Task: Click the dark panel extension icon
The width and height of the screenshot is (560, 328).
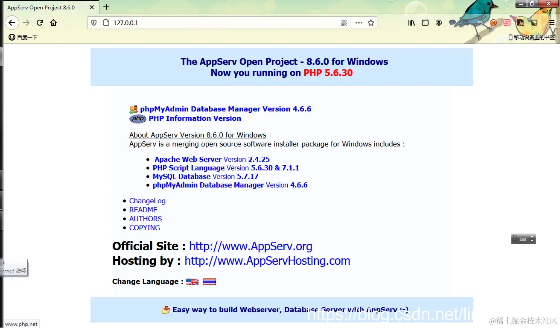Action: click(534, 23)
